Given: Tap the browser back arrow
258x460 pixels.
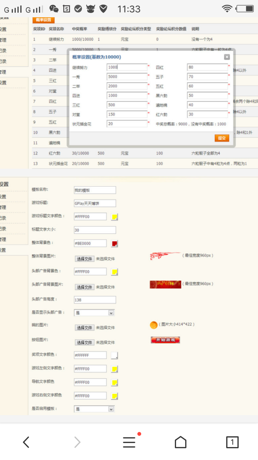Looking at the screenshot, I should click(26, 442).
